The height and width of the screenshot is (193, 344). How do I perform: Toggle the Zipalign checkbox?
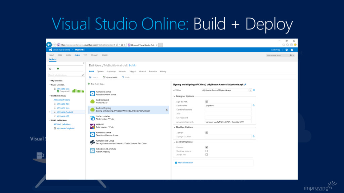206,133
